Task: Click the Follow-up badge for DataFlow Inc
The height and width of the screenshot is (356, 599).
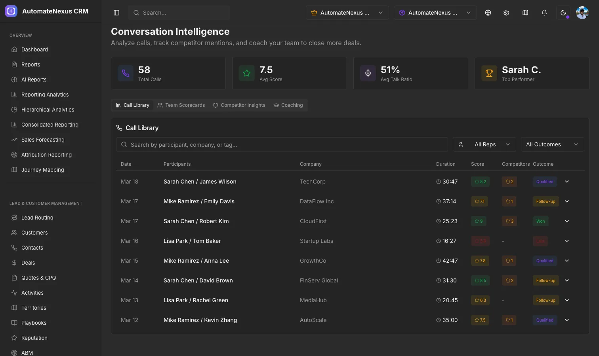Action: point(546,201)
